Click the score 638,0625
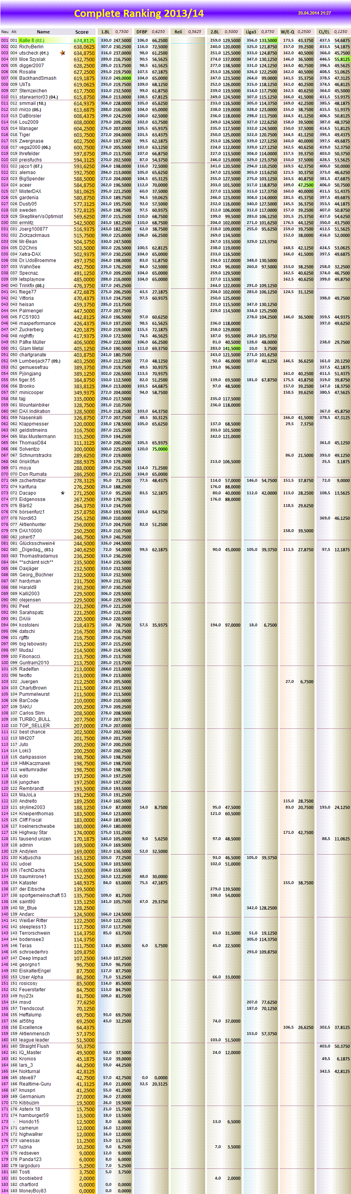This screenshot has width=351, height=1194. pyautogui.click(x=84, y=47)
